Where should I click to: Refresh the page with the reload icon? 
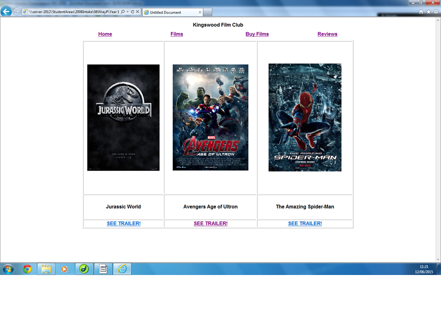coord(132,12)
